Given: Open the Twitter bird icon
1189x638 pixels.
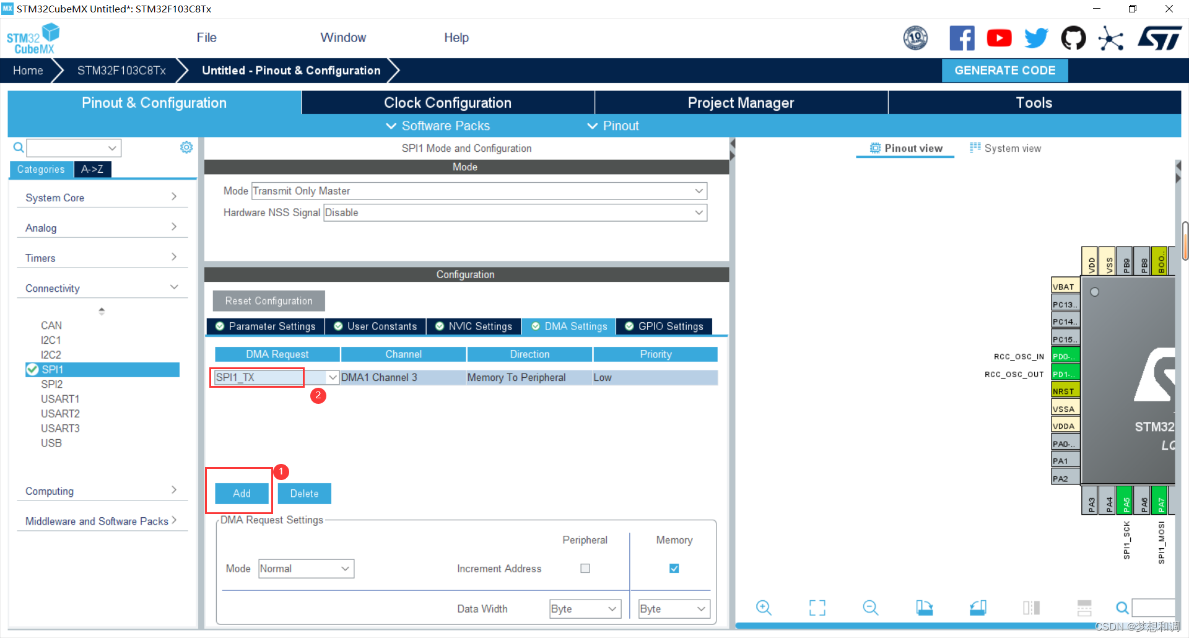Looking at the screenshot, I should (x=1036, y=38).
